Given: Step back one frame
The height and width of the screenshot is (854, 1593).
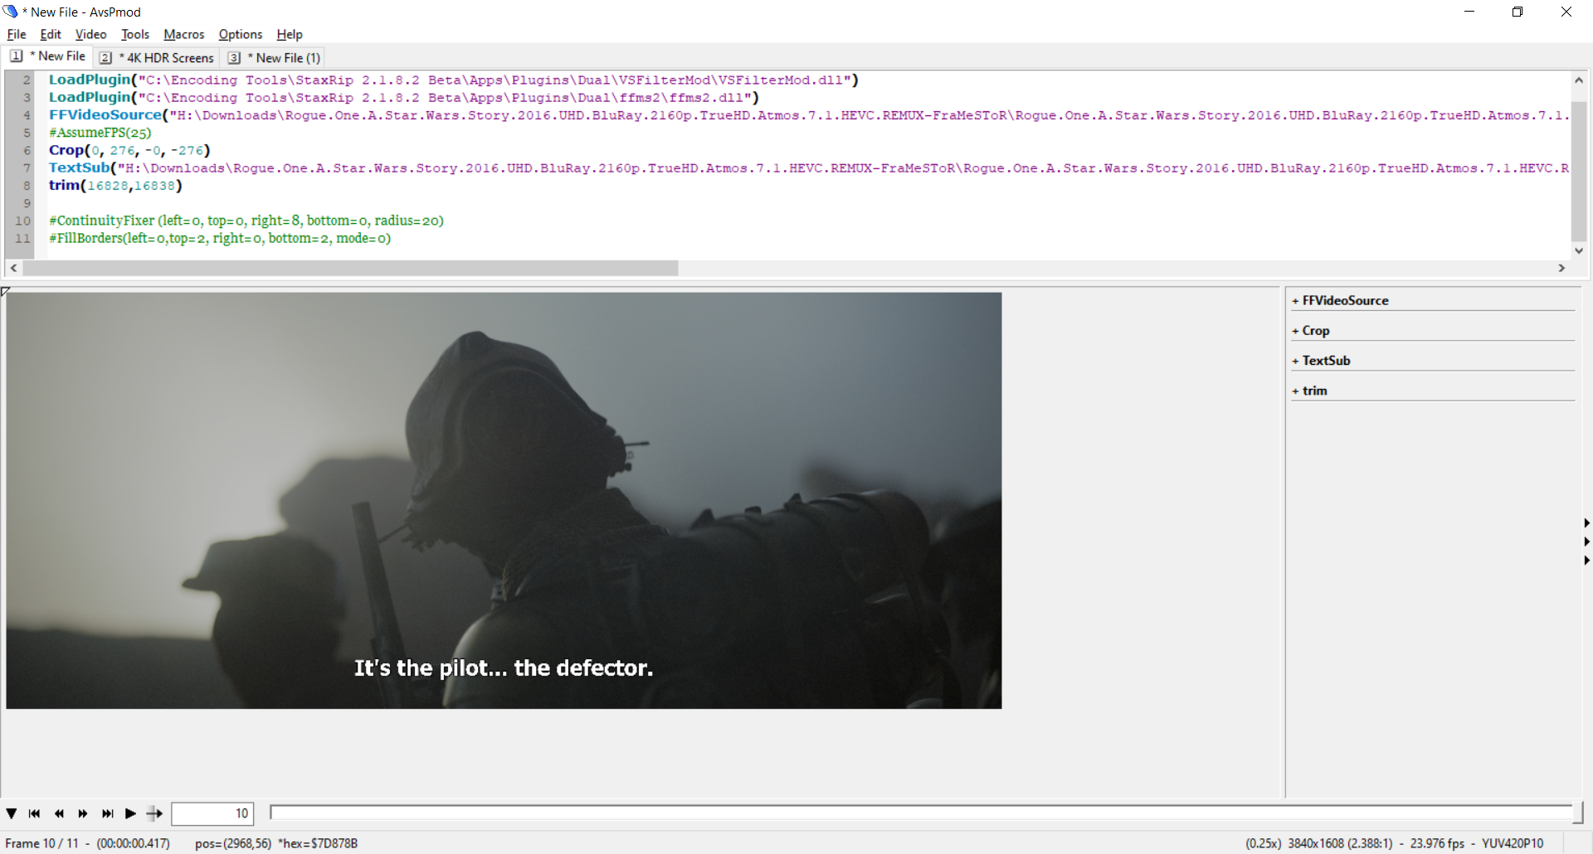Looking at the screenshot, I should [58, 813].
